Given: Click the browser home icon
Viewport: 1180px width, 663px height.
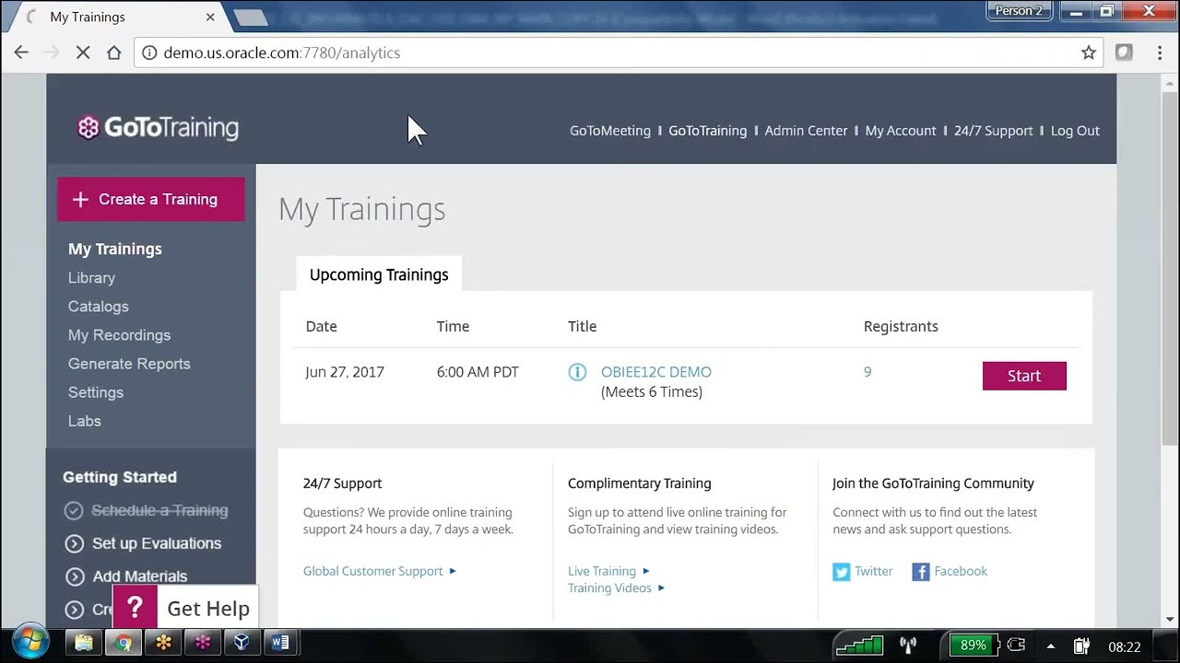Looking at the screenshot, I should click(113, 52).
